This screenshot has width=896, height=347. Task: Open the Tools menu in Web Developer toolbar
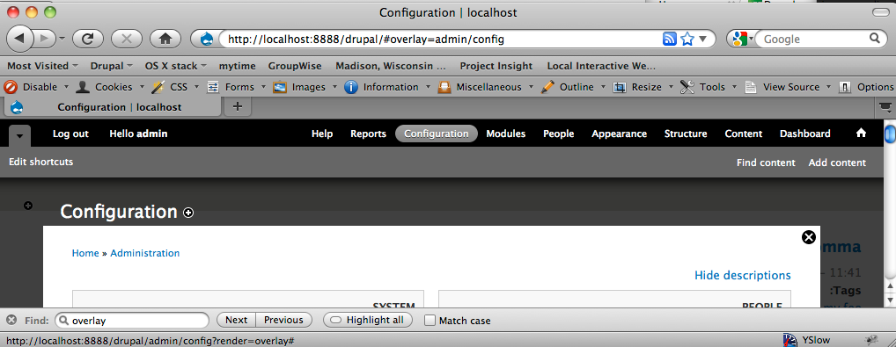709,87
